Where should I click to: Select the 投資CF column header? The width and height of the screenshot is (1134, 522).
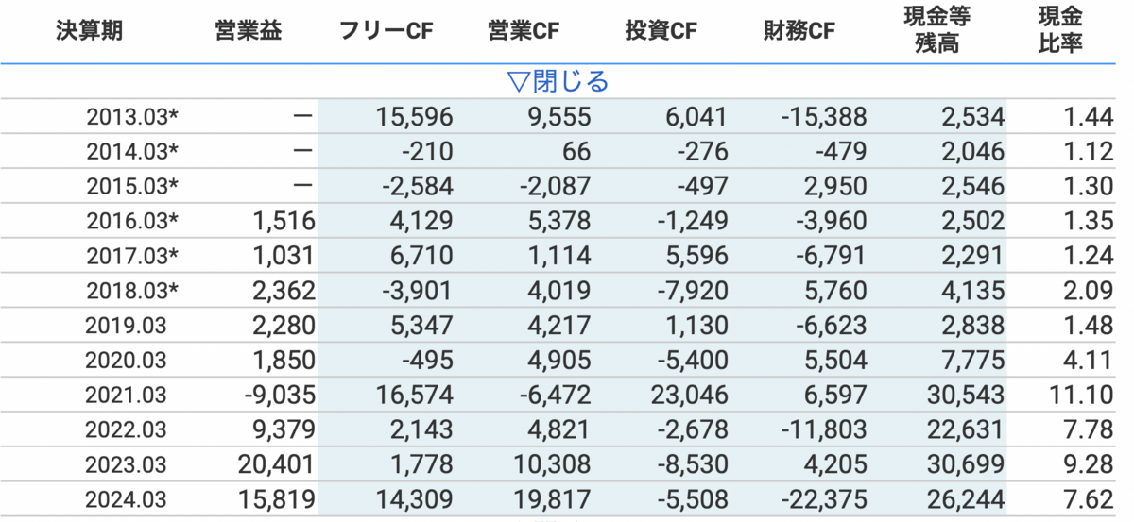pyautogui.click(x=661, y=31)
